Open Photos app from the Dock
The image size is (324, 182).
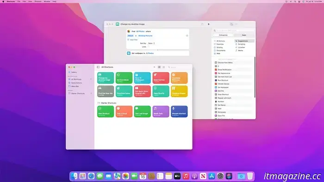(125, 176)
